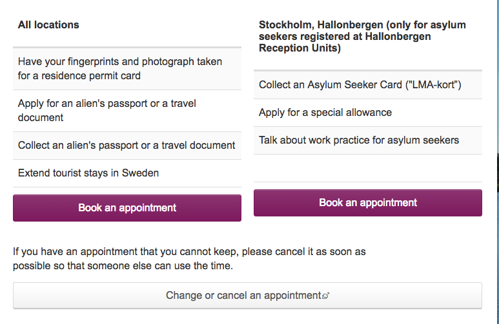499x324 pixels.
Task: Click the "All locations" heading
Action: (48, 25)
